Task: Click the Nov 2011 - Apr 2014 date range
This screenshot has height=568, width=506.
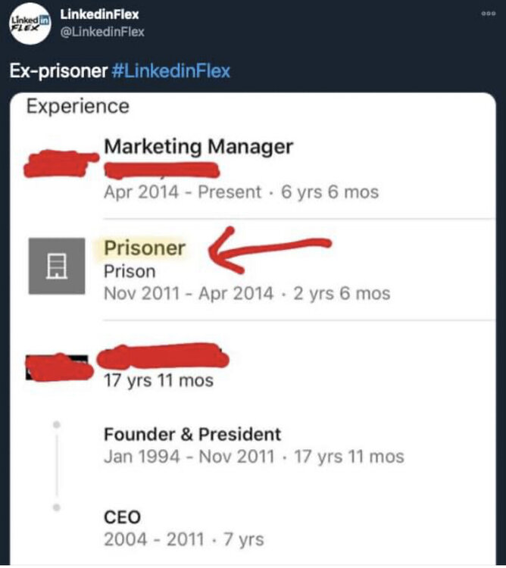Action: click(x=189, y=294)
